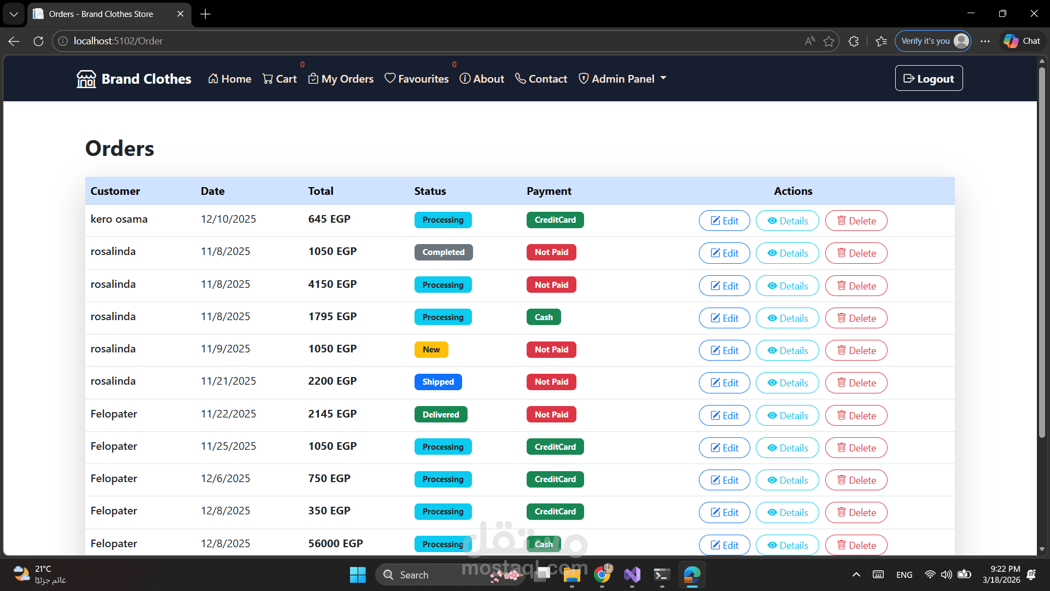Launch Visual Studio from the taskbar
Screen dimensions: 1050x591
632,575
